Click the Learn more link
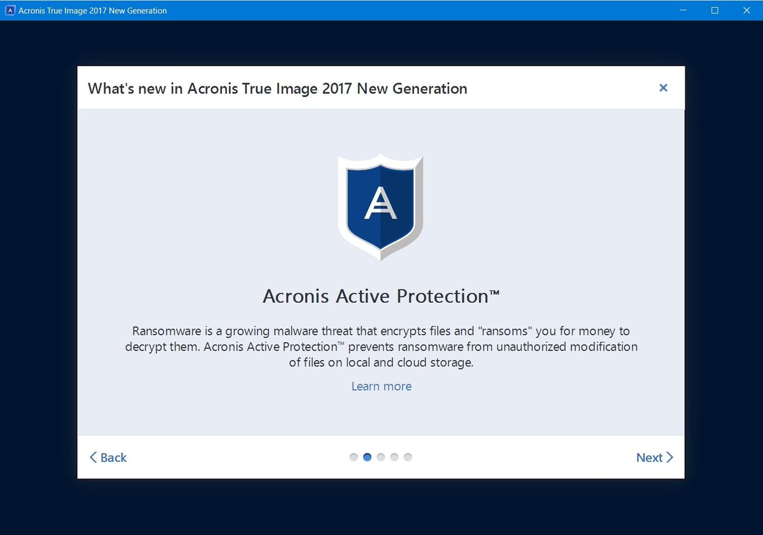Image resolution: width=763 pixels, height=535 pixels. pyautogui.click(x=381, y=386)
